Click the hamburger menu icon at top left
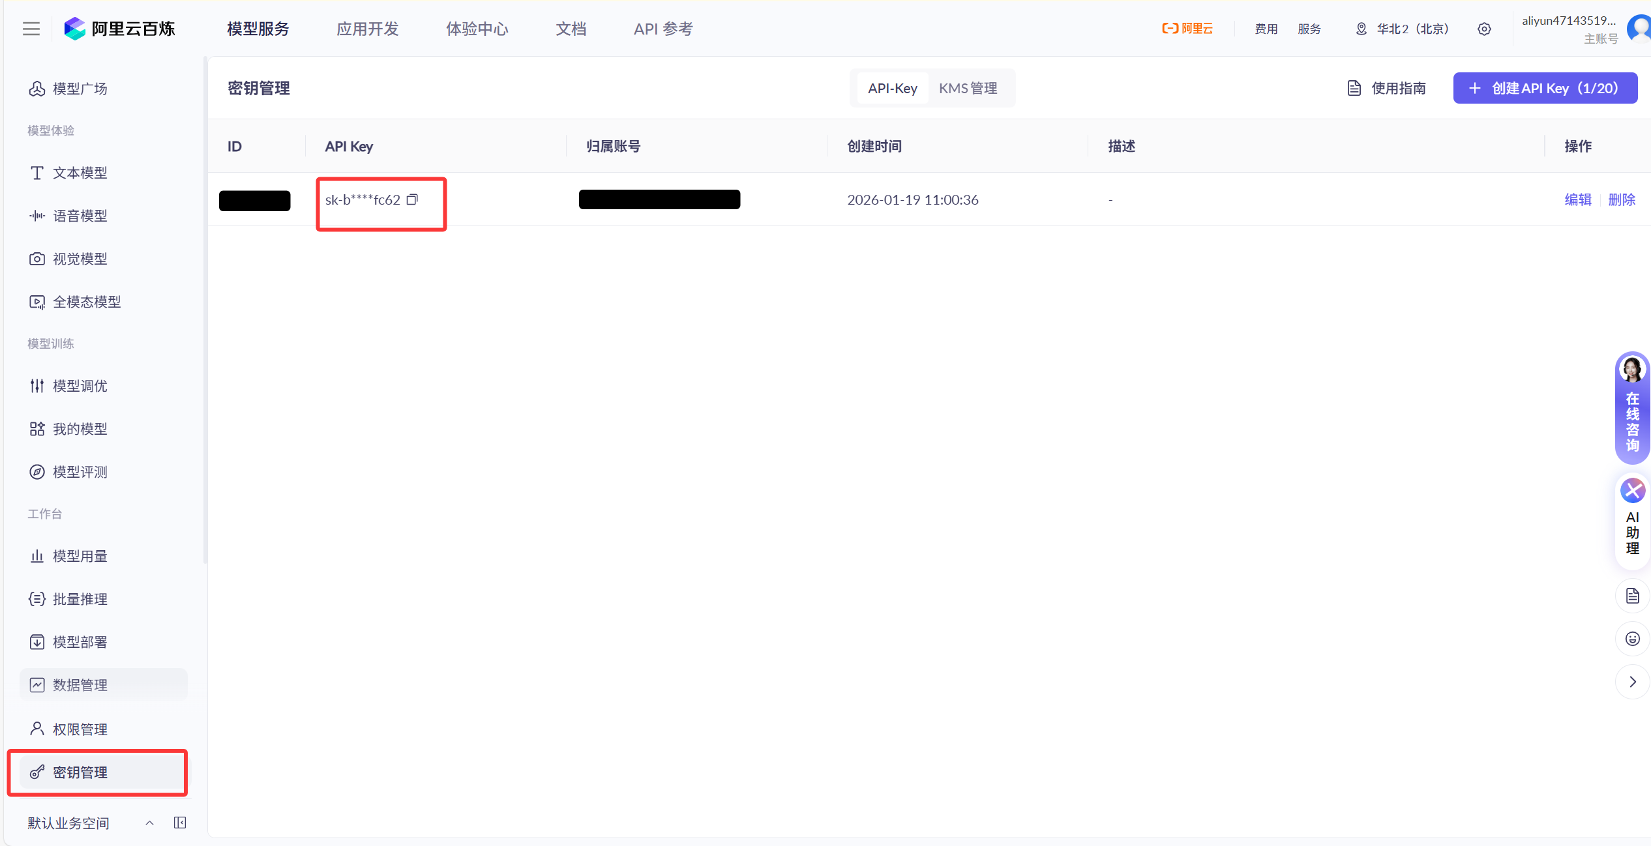 coord(31,29)
